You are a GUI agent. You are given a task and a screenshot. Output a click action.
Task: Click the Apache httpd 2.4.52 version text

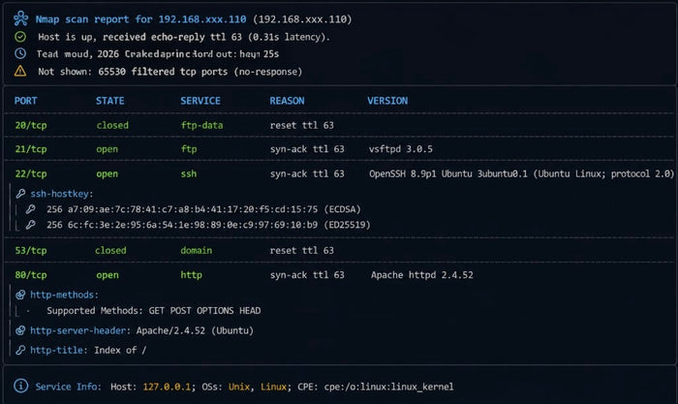(x=422, y=275)
